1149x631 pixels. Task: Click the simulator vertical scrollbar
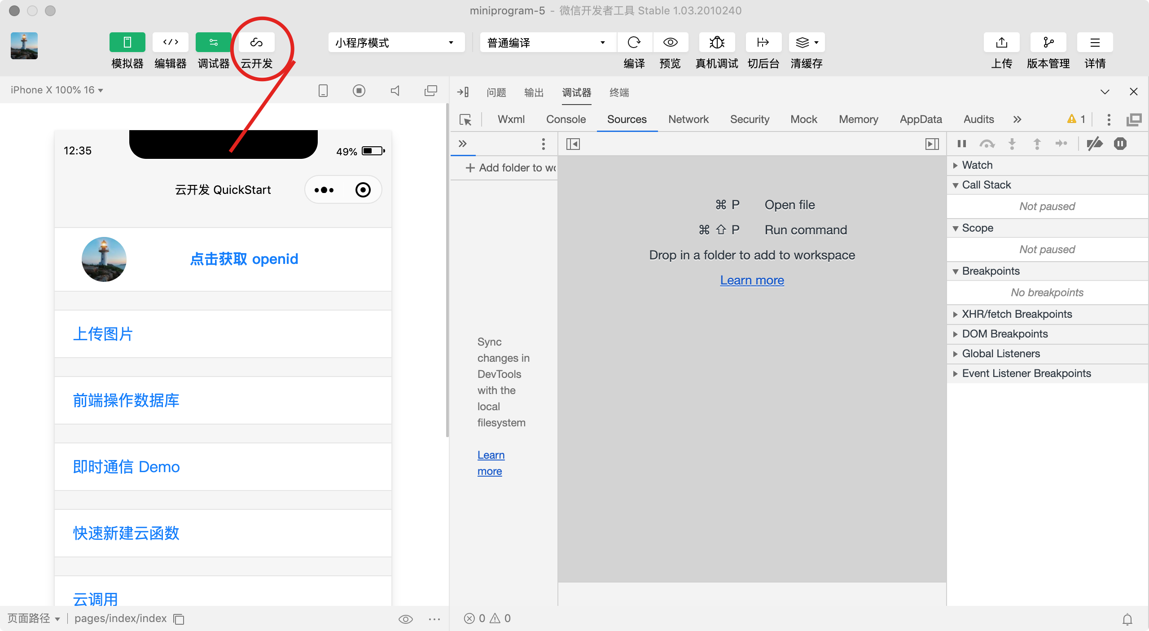coord(447,269)
